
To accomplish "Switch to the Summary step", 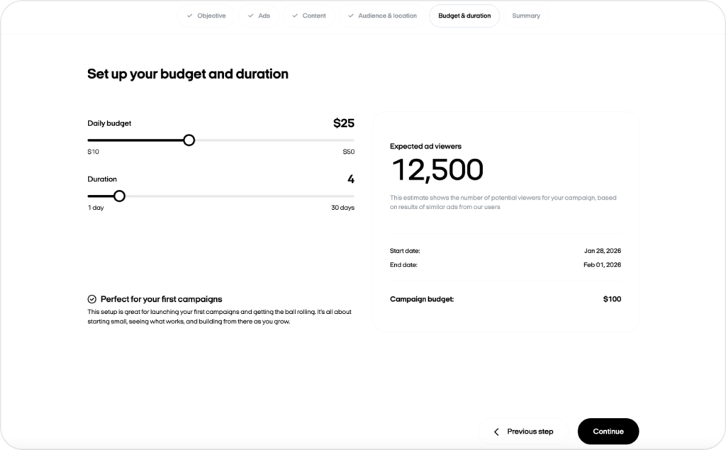I will coord(526,15).
